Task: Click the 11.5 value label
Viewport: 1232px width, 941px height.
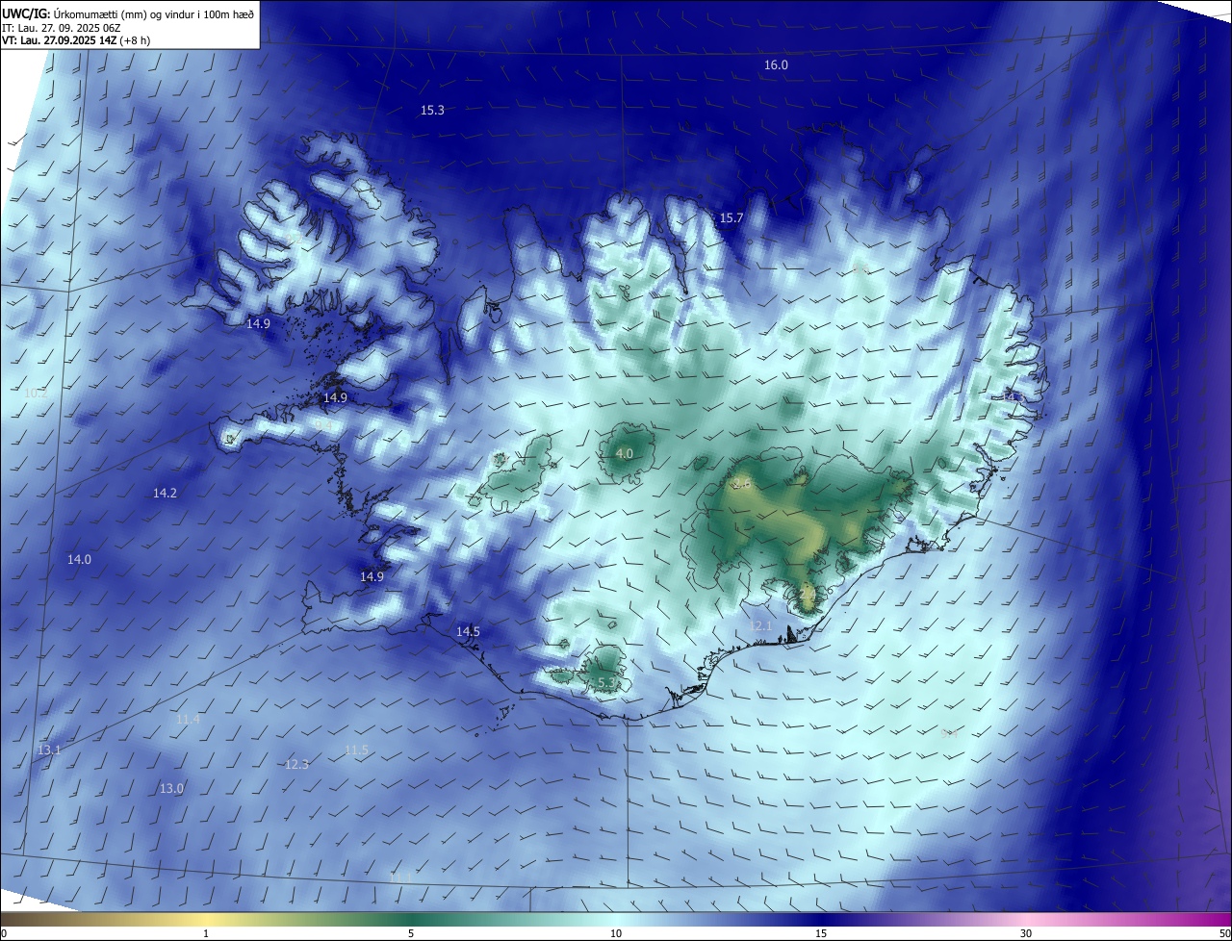Action: coord(356,750)
